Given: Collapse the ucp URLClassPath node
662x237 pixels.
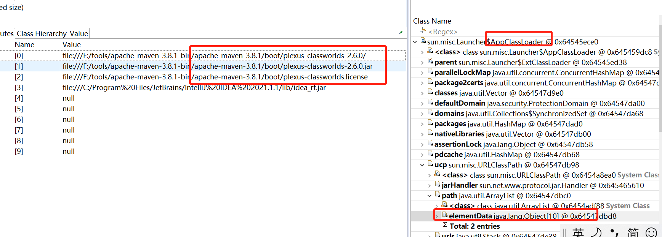Looking at the screenshot, I should pos(422,165).
